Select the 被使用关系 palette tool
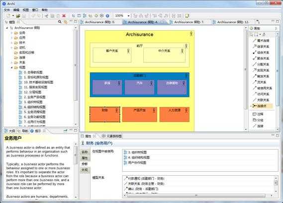Screen dimensions: 283x203 tap(262, 88)
